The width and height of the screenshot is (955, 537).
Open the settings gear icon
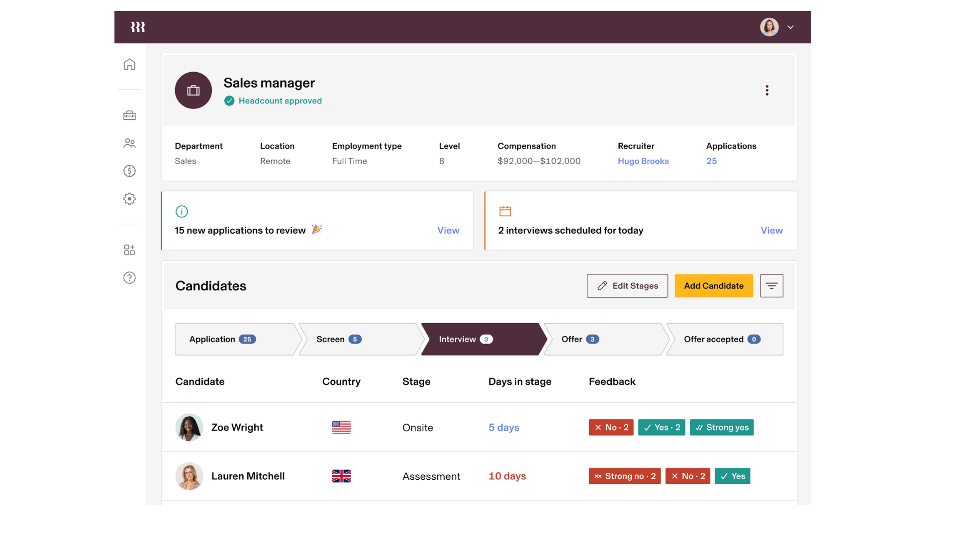pyautogui.click(x=129, y=199)
